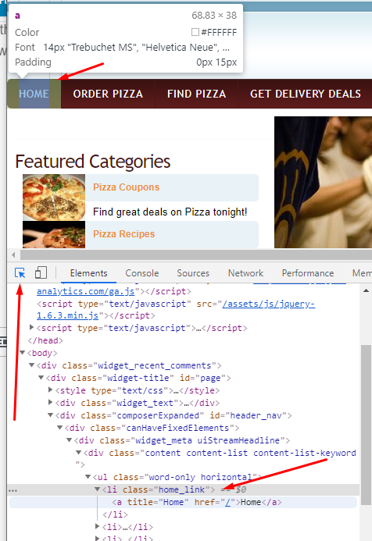The width and height of the screenshot is (372, 541).
Task: Collapse the content-list-keyword div
Action: coord(78,452)
